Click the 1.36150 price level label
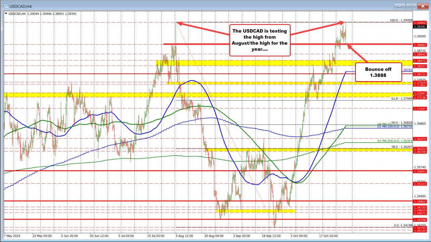431x242 pixels. (420, 152)
